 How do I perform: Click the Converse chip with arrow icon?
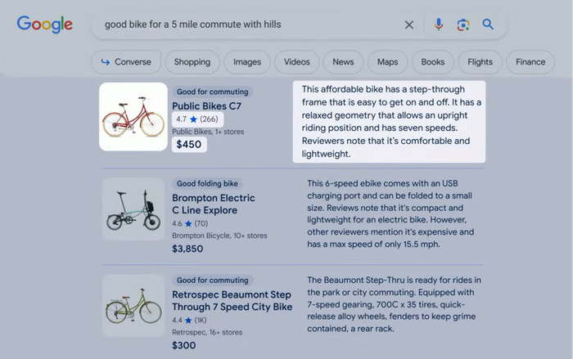126,62
